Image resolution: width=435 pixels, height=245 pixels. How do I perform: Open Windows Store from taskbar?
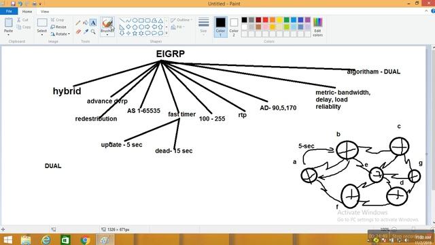(x=65, y=240)
